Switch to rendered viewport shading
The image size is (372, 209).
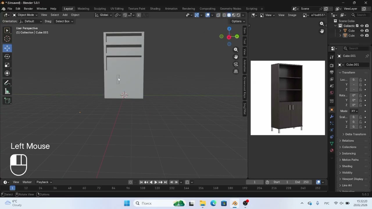[238, 15]
